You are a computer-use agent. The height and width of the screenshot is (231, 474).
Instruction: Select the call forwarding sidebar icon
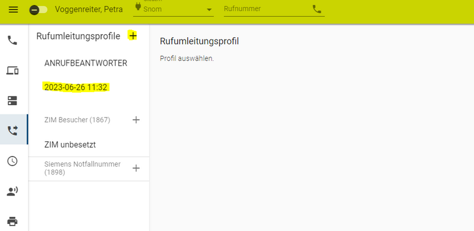[x=12, y=131]
